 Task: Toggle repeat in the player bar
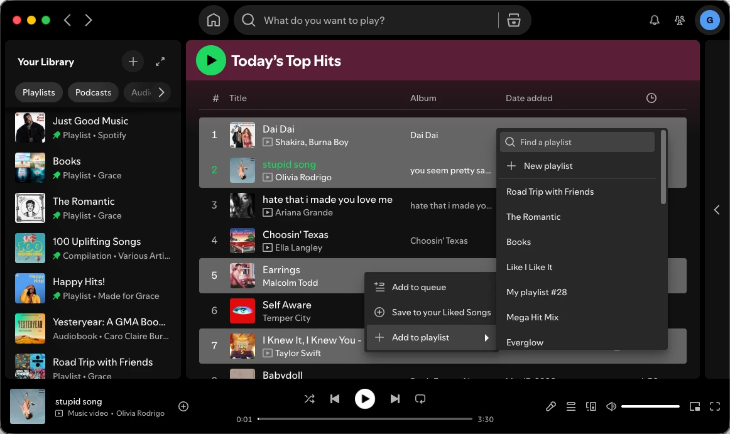pyautogui.click(x=420, y=399)
